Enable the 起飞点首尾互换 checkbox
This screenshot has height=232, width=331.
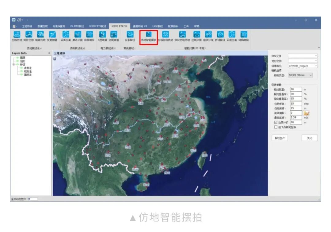pos(276,127)
